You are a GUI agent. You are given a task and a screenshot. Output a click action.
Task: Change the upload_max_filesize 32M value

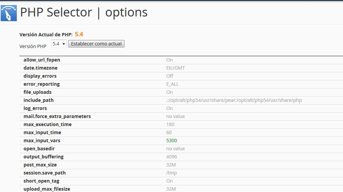[x=171, y=189]
